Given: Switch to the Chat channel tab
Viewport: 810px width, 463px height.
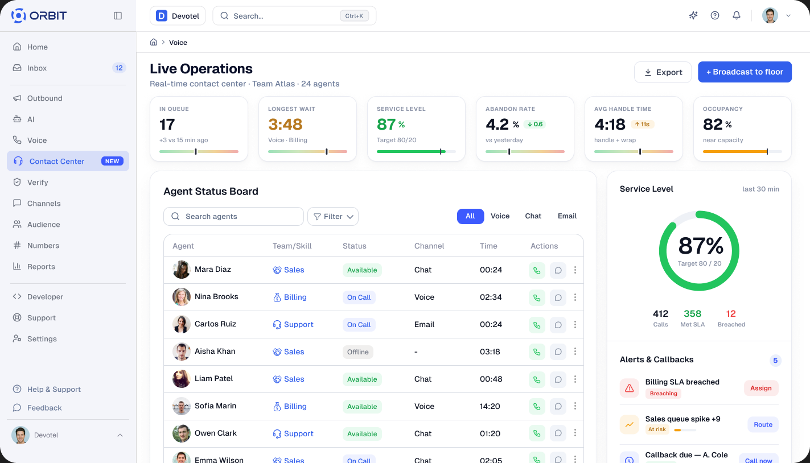Looking at the screenshot, I should [533, 216].
